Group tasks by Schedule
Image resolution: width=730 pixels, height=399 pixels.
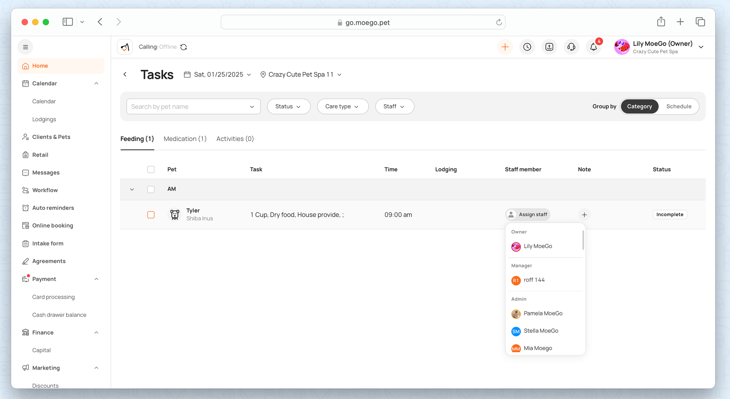click(x=679, y=106)
